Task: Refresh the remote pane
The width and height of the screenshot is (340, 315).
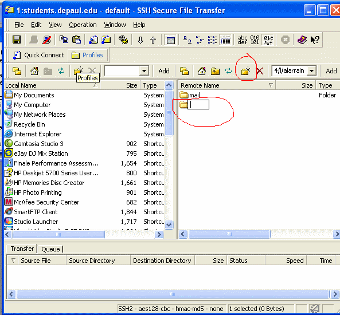Action: click(x=228, y=71)
